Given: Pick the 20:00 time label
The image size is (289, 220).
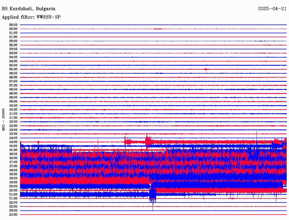Looking at the screenshot, I should tap(13, 186).
